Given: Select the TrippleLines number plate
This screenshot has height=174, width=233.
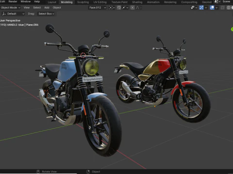Looking at the screenshot, I should coord(93,79).
